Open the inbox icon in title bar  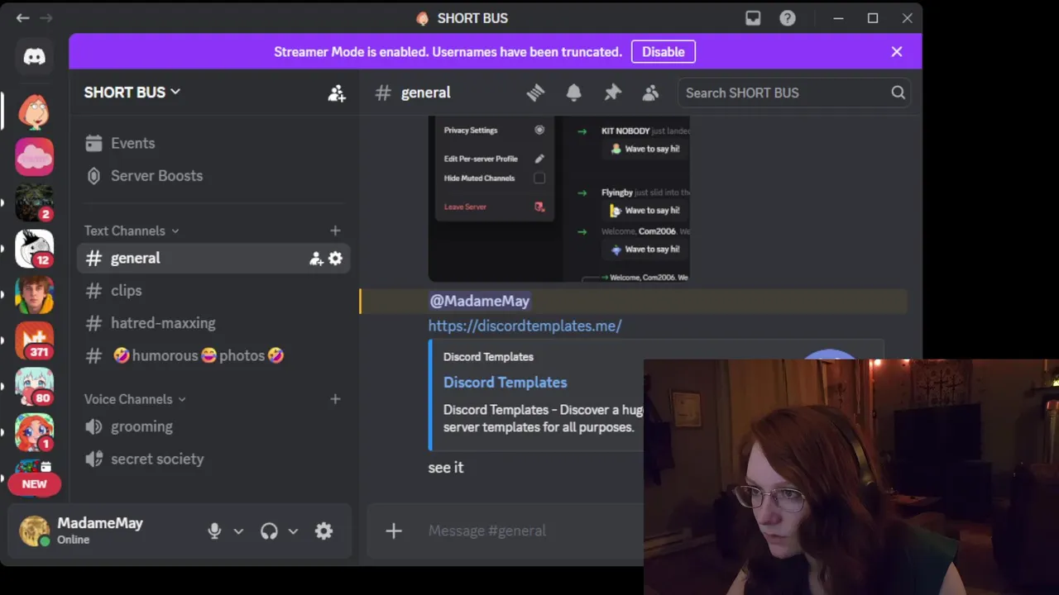click(x=753, y=18)
